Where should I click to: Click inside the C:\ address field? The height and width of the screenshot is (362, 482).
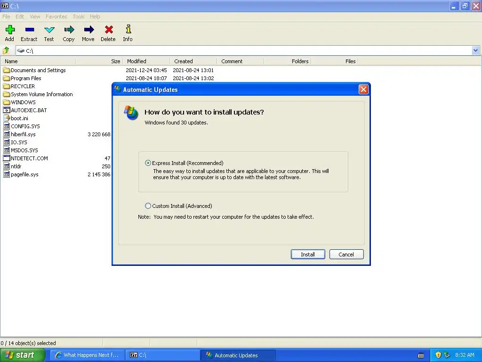click(x=244, y=50)
